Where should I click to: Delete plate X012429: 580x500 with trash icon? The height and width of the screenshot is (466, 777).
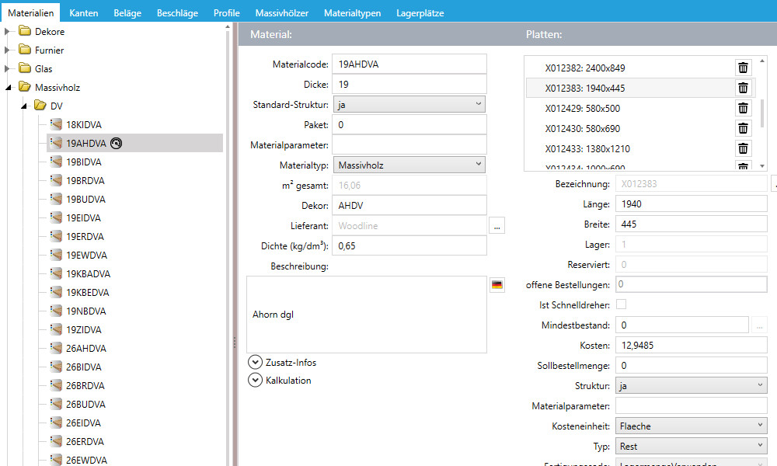[x=743, y=109]
